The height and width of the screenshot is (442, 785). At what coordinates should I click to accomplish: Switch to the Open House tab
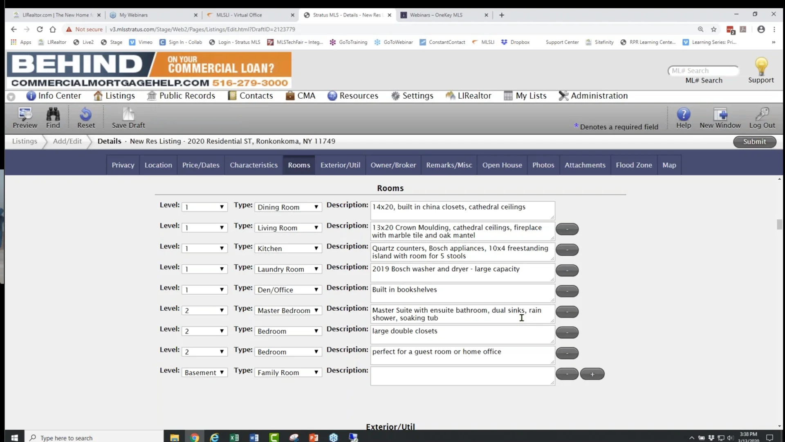[x=502, y=165]
